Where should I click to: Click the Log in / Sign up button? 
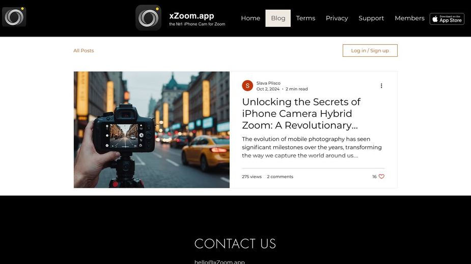[x=370, y=50]
